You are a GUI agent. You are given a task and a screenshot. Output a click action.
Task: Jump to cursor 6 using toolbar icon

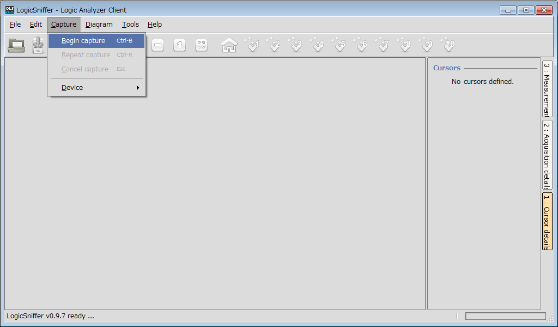[x=361, y=45]
